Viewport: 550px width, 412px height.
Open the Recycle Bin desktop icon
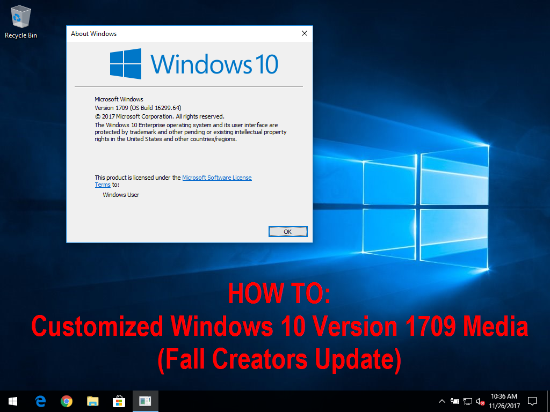21,22
